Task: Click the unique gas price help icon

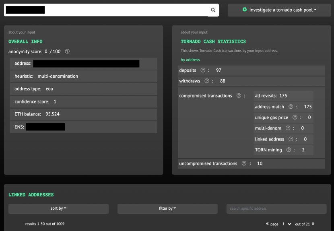Action: [295, 118]
